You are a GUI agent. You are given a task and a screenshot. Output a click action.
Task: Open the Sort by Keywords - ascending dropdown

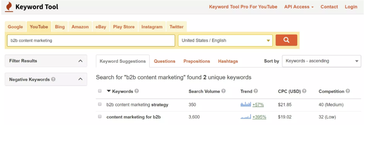321,61
